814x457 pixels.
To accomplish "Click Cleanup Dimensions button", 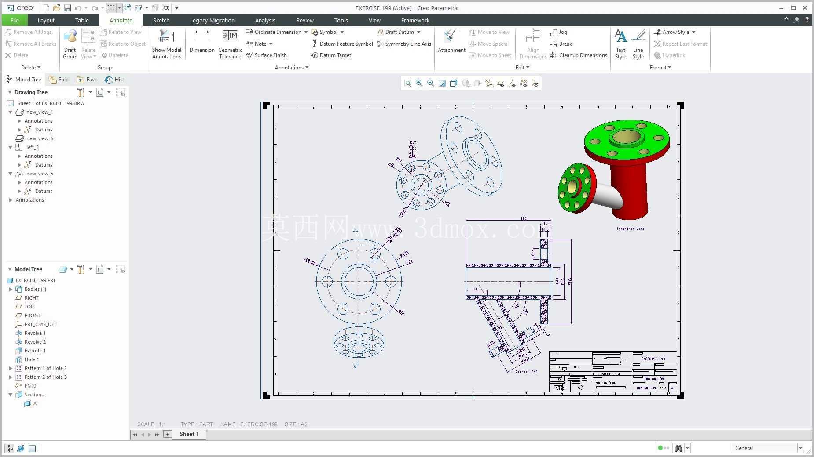I will coord(579,55).
